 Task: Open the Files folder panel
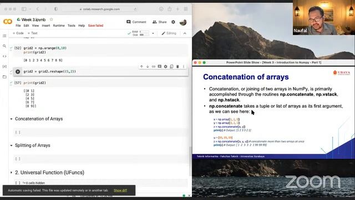4,77
